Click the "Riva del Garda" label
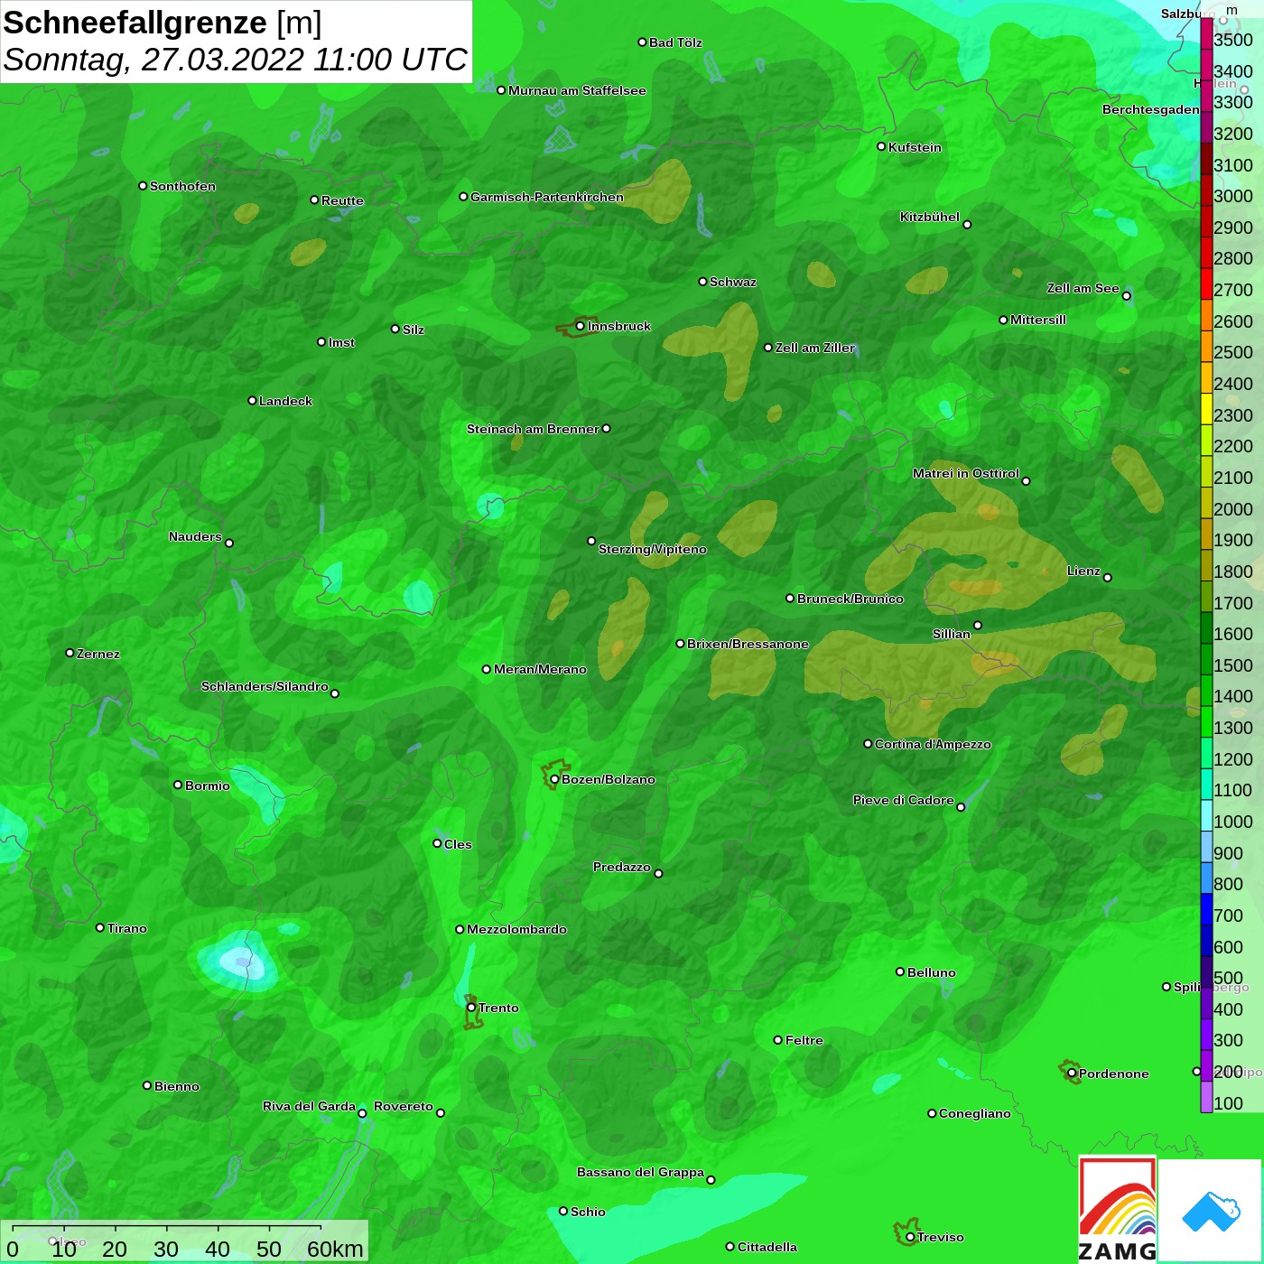Screen dimensions: 1264x1264 coord(309,1106)
